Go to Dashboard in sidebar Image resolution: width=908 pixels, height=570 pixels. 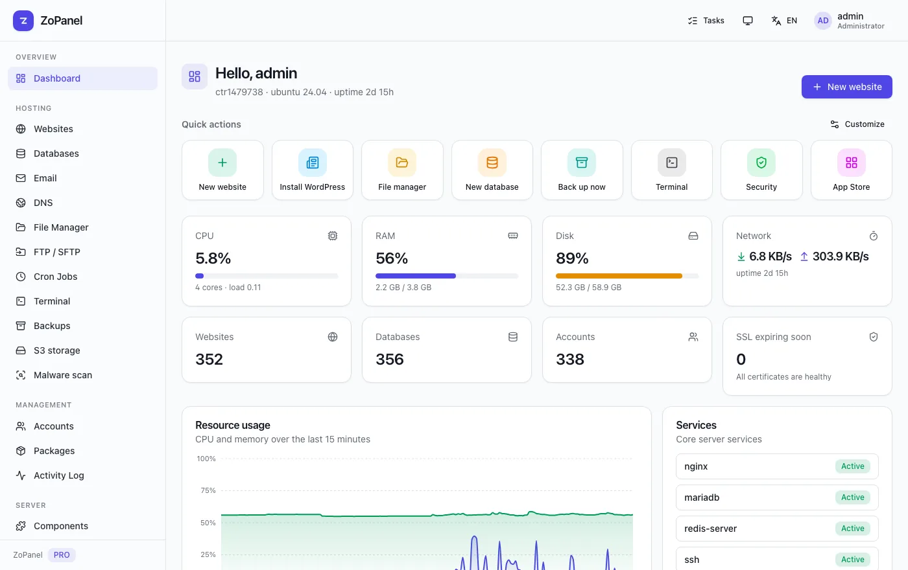[83, 78]
